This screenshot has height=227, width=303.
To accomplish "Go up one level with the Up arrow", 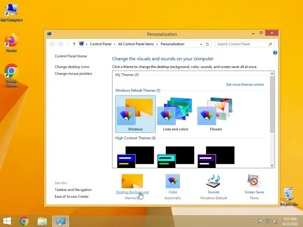I will (74, 44).
